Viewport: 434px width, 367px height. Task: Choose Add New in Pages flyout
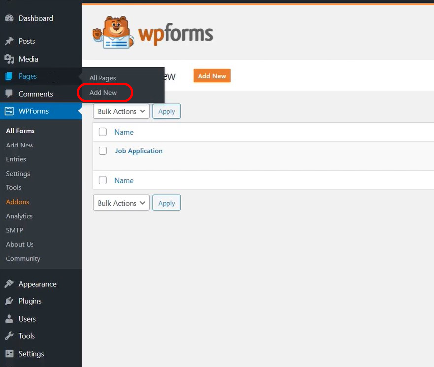103,93
